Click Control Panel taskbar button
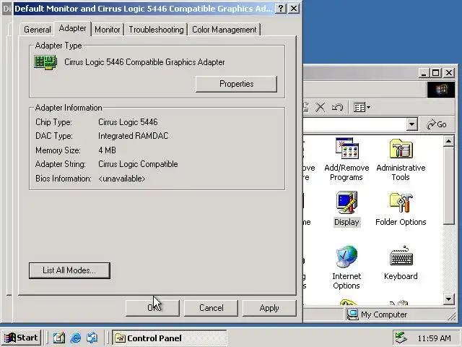Image resolution: width=462 pixels, height=347 pixels. pyautogui.click(x=169, y=338)
